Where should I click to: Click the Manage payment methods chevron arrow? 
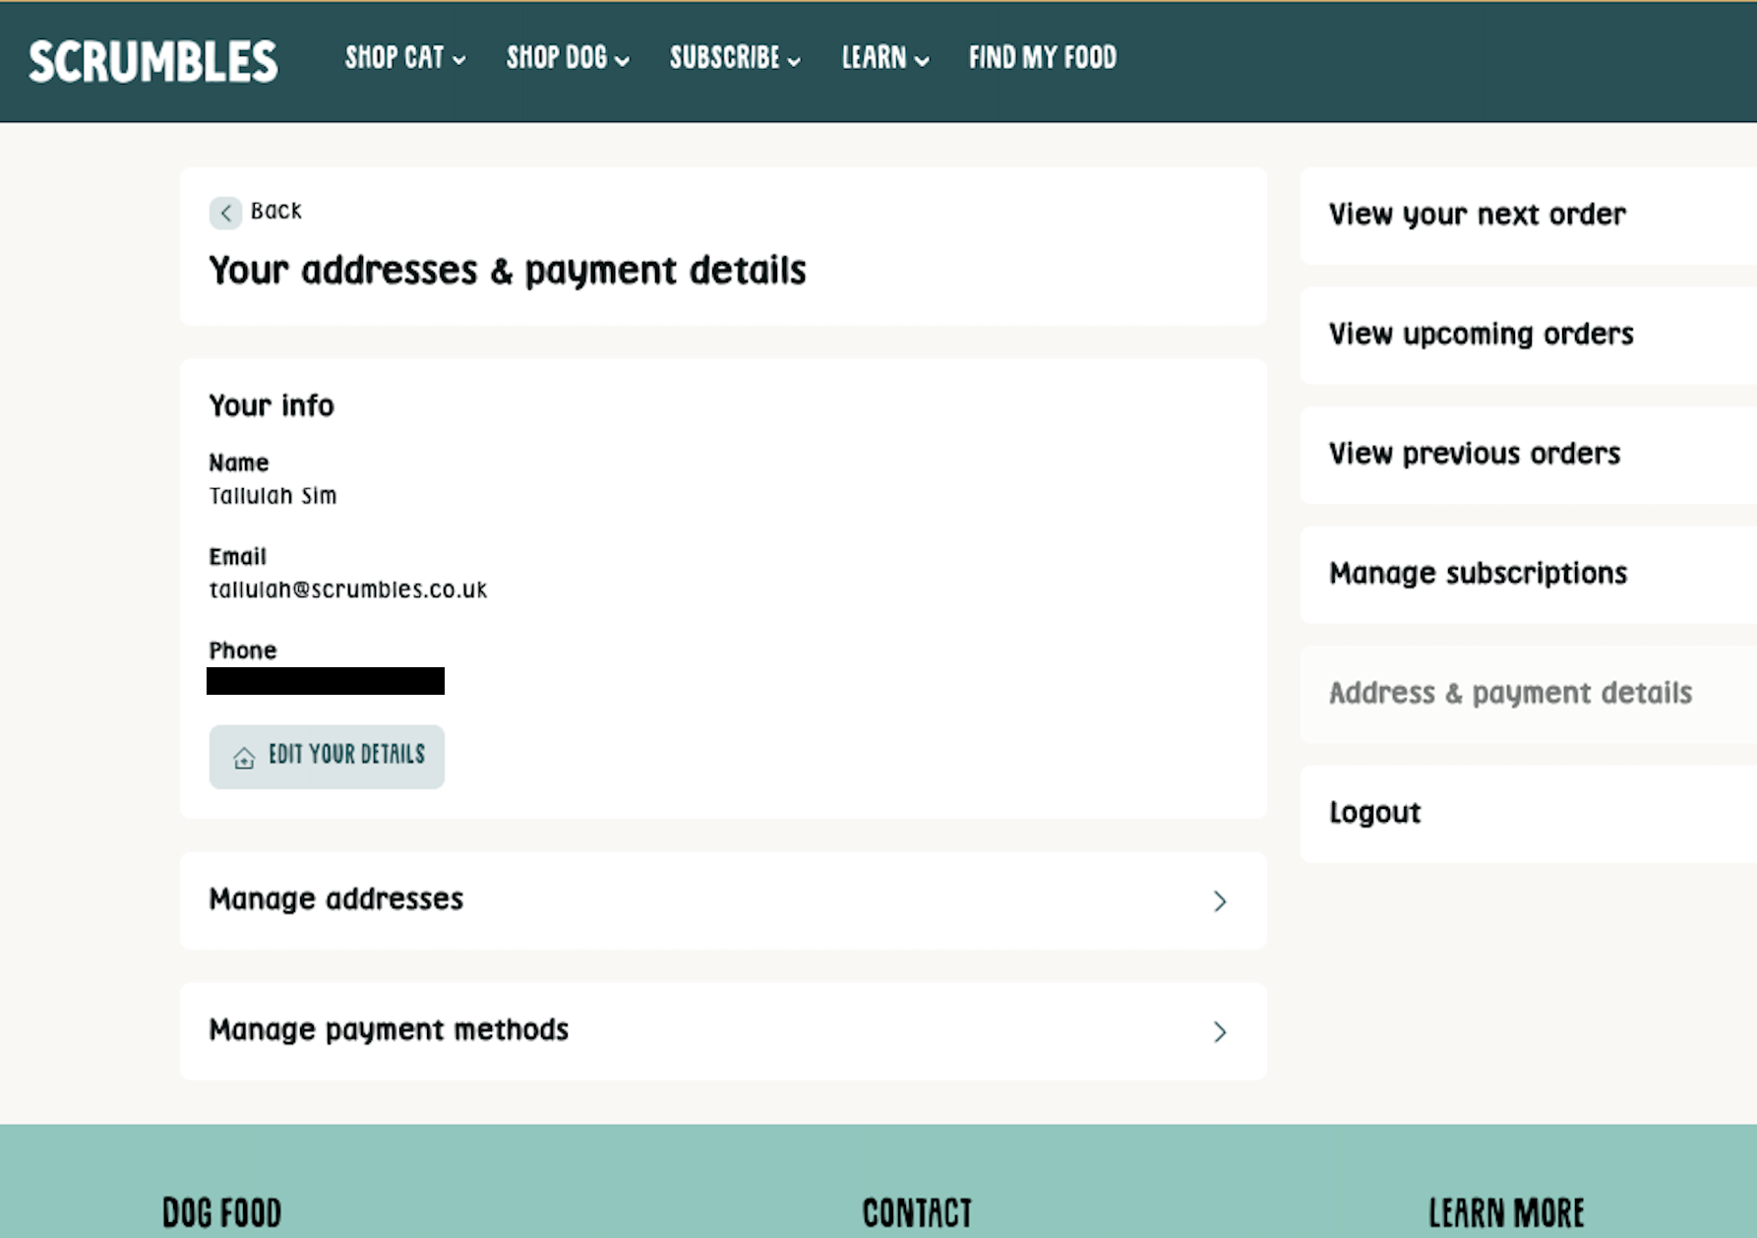tap(1219, 1032)
